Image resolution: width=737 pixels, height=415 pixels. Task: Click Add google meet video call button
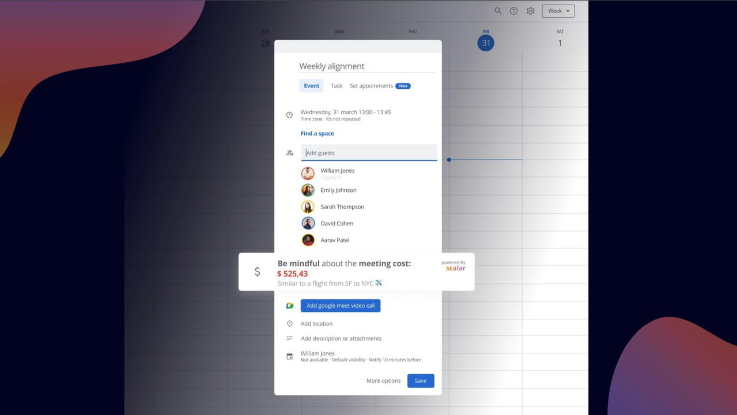coord(340,306)
